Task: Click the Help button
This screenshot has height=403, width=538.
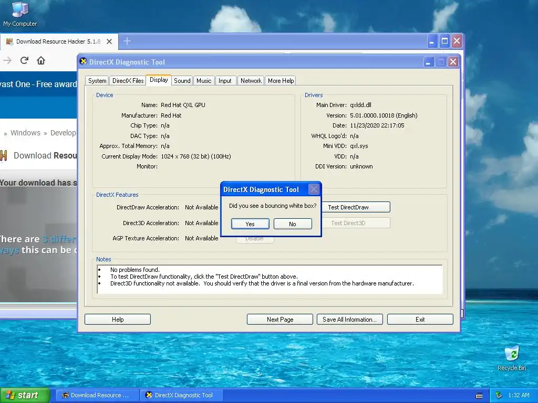Action: 118,320
